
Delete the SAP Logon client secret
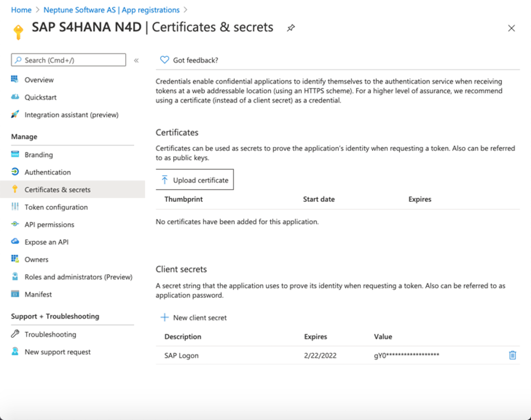(512, 356)
